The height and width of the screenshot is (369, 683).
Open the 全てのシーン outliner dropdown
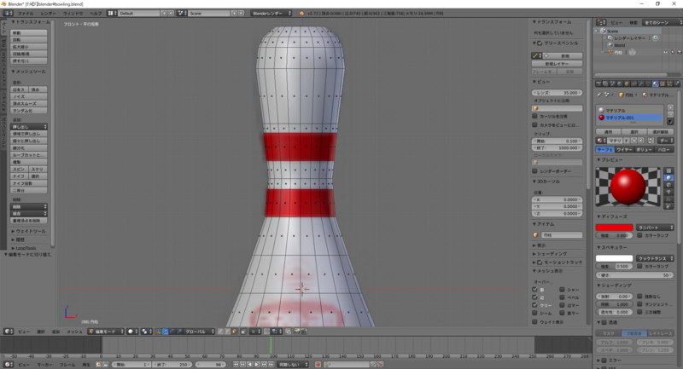pyautogui.click(x=663, y=22)
